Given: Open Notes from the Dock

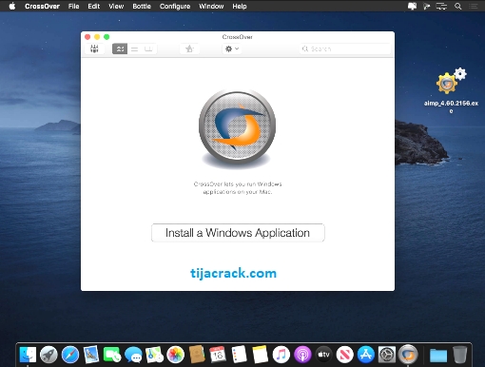Looking at the screenshot, I should [261, 355].
